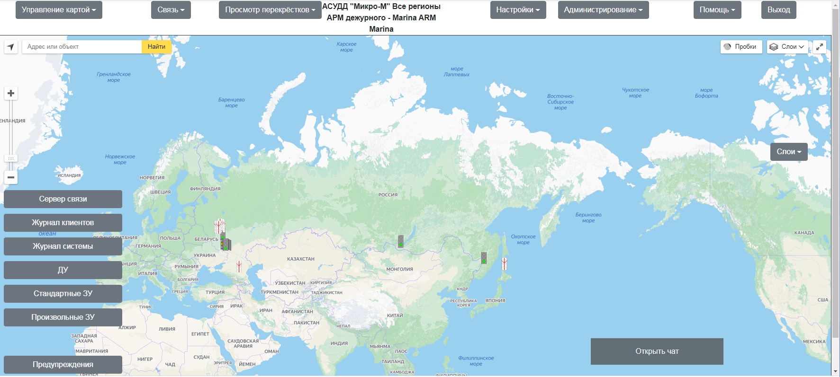Click red crossed markers cluster north of Belarus
This screenshot has height=377, width=840.
tap(219, 226)
